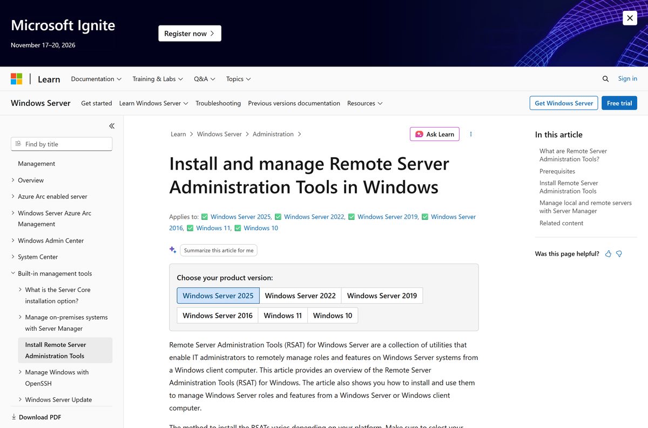Image resolution: width=648 pixels, height=428 pixels.
Task: Click the Windows Server breadcrumb link
Action: 219,134
